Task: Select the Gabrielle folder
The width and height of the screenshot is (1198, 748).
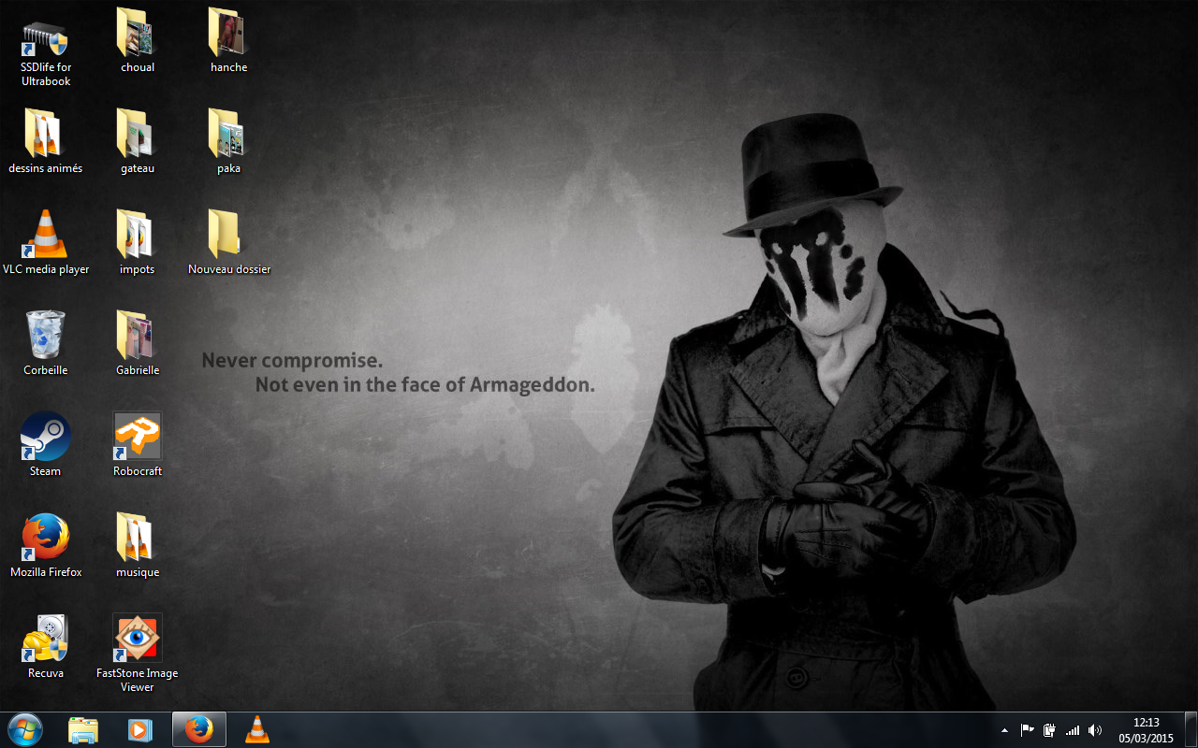Action: 138,343
